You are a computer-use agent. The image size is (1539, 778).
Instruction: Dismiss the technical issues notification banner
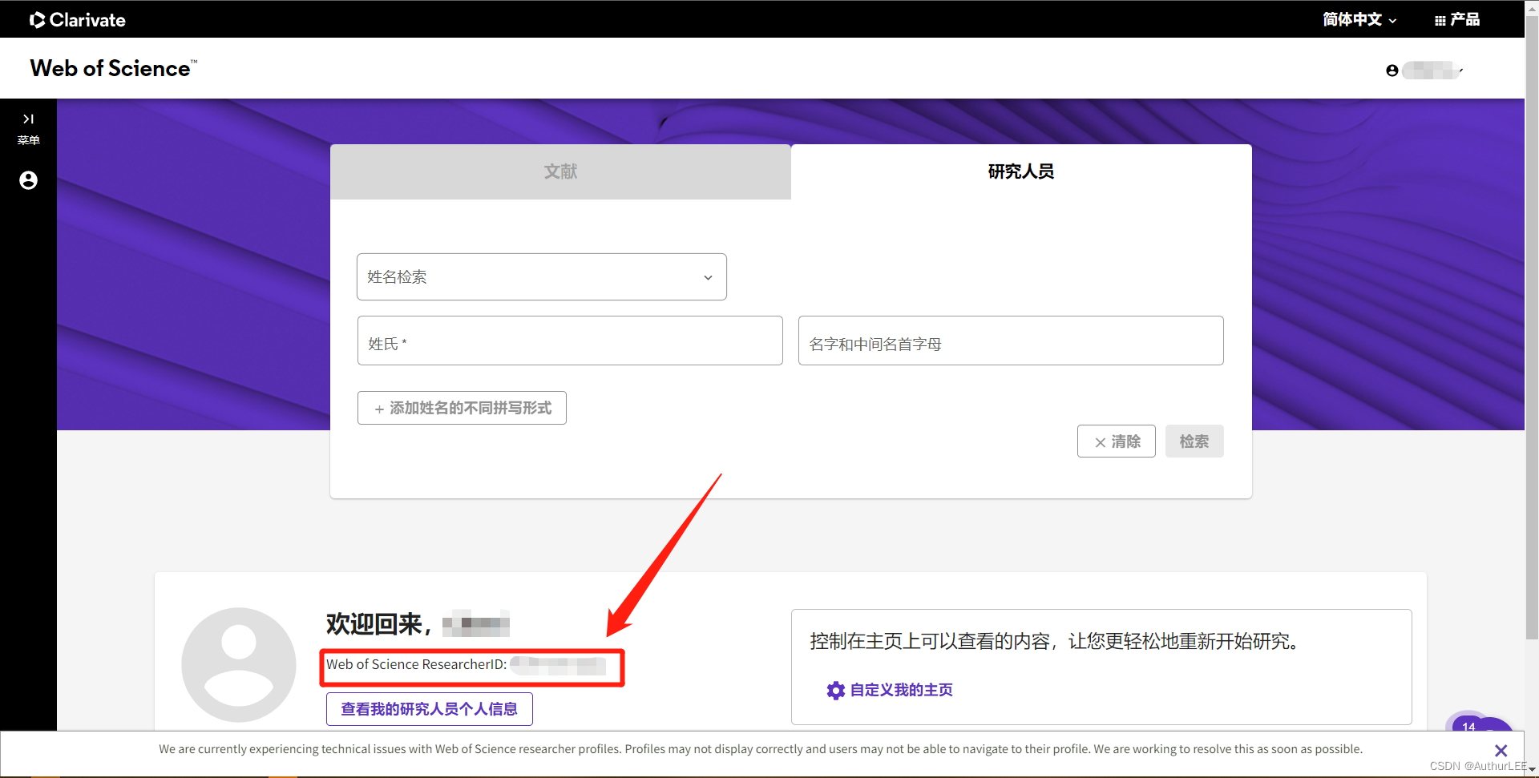(1501, 750)
